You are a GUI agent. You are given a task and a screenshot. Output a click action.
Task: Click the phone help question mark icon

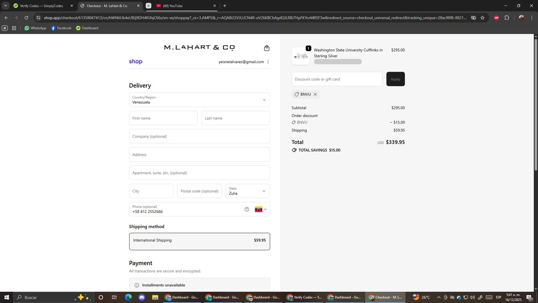tap(247, 209)
